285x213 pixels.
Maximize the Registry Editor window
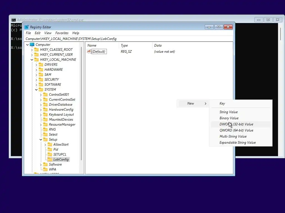tap(219, 27)
